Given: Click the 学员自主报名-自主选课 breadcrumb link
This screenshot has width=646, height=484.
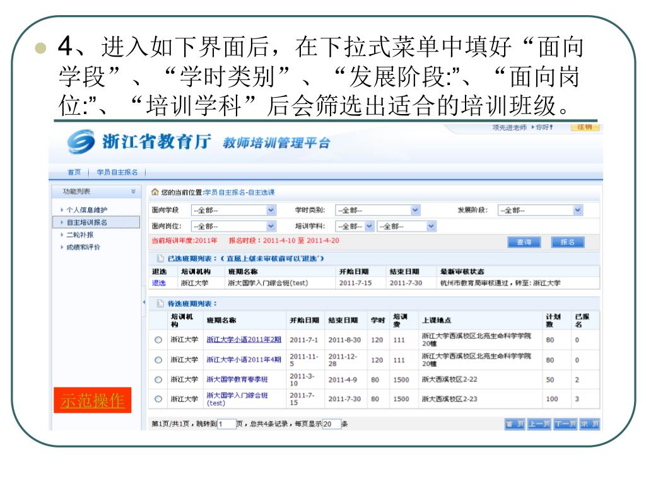Looking at the screenshot, I should pos(239,192).
